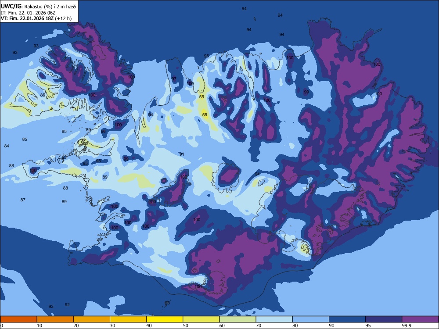Click the dark orange 0–10 legend swatch
439x329 pixels.
coord(18,319)
